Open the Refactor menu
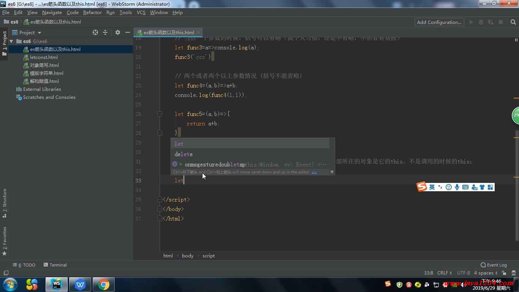The image size is (519, 292). [92, 13]
